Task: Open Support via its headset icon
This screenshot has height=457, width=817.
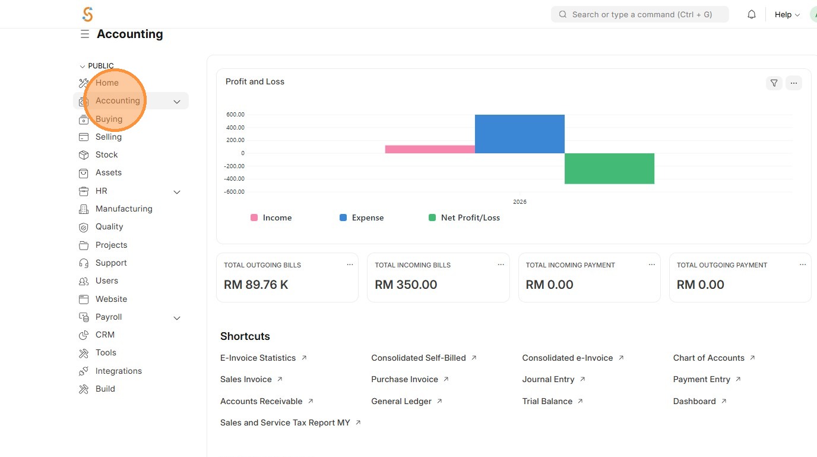Action: [x=84, y=263]
